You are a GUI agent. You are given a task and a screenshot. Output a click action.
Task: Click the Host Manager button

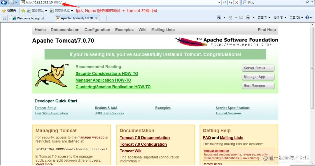coord(258,85)
